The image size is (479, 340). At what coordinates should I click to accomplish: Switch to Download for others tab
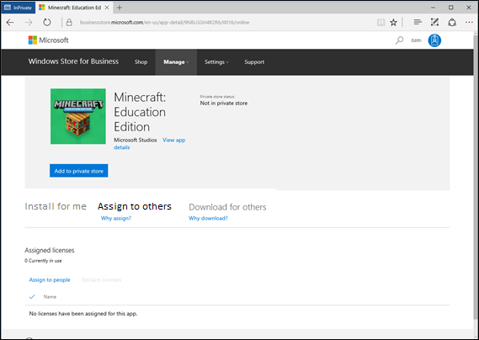click(227, 207)
